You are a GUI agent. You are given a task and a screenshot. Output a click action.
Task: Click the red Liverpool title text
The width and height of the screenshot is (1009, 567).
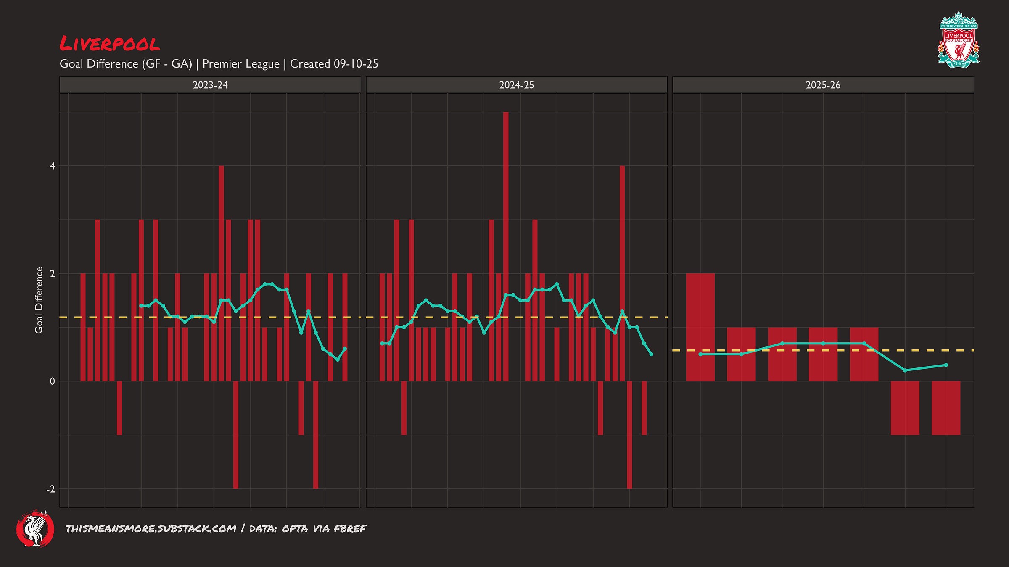point(109,44)
